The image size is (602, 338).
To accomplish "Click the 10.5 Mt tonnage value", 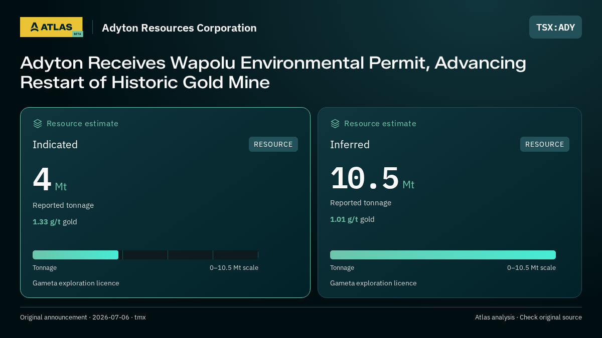I will [372, 178].
